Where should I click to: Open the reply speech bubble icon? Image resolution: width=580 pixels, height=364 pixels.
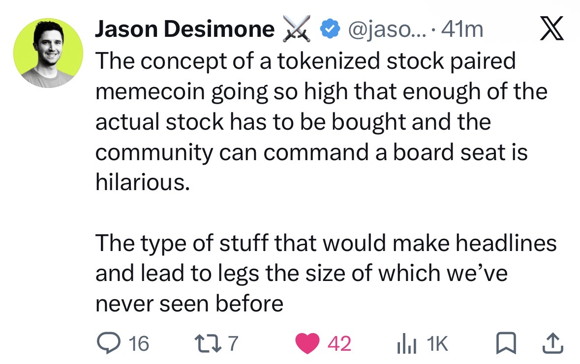click(108, 343)
